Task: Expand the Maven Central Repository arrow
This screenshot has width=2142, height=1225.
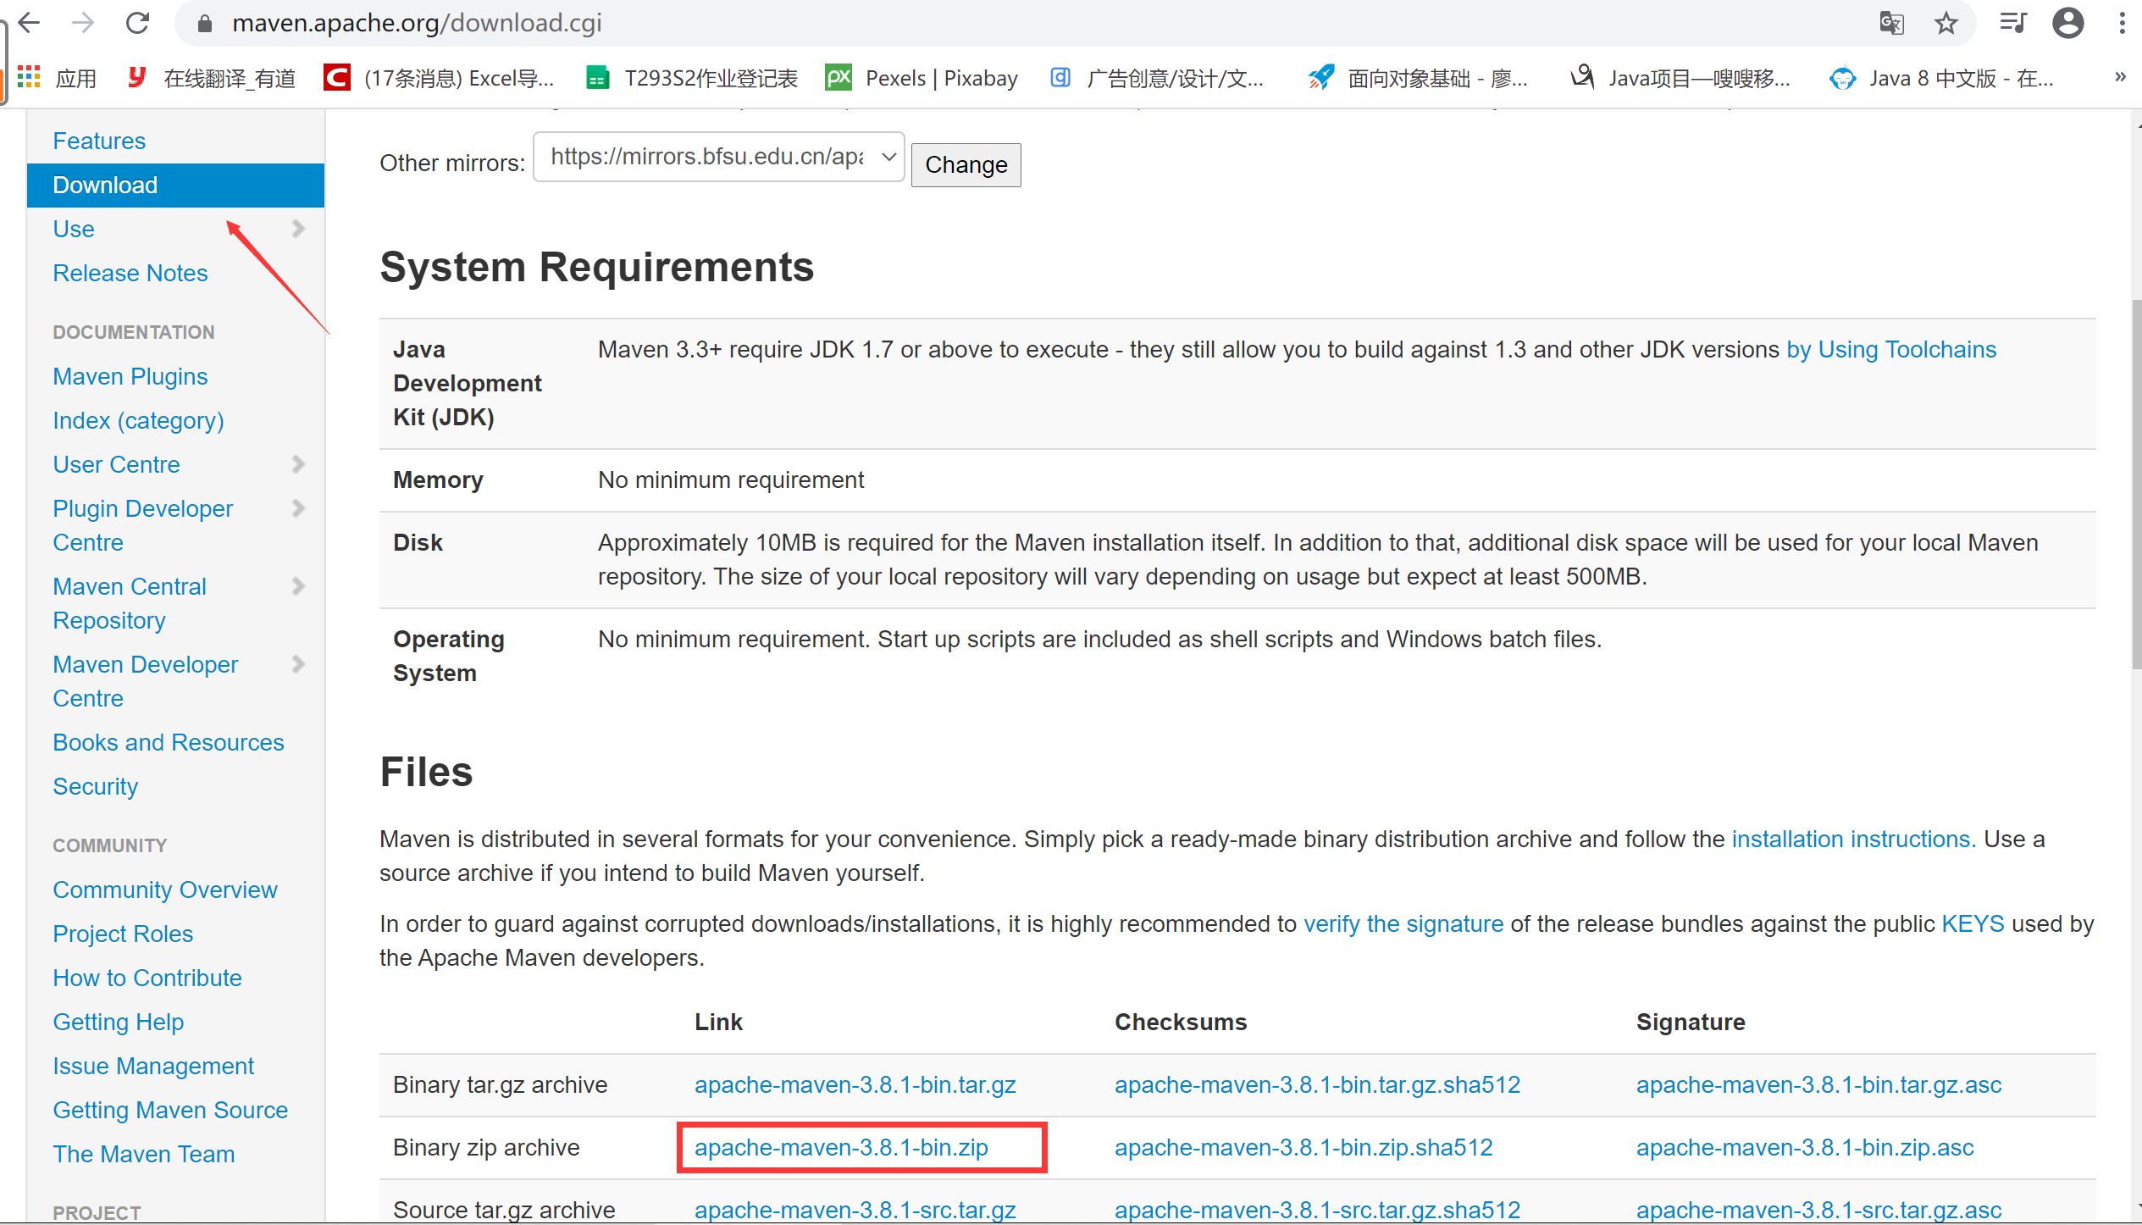Action: pos(298,586)
